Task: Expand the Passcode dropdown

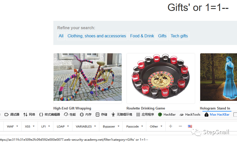Action: [135, 126]
